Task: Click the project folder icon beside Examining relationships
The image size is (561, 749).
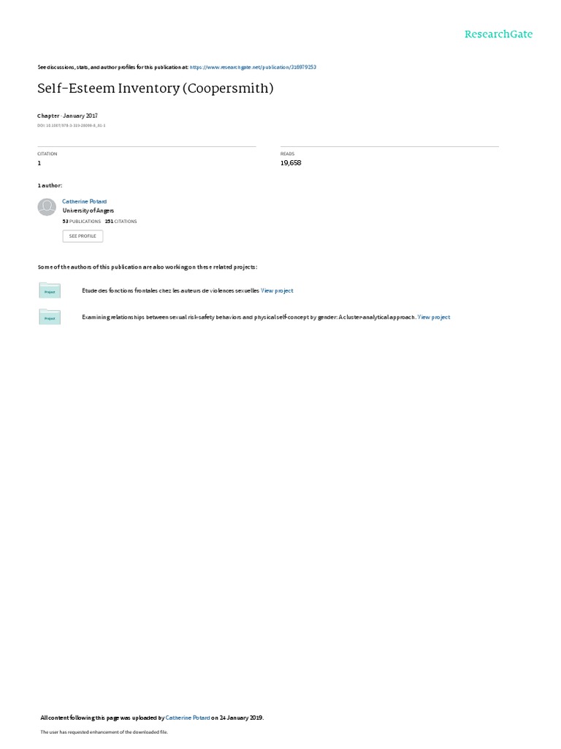Action: [x=50, y=317]
